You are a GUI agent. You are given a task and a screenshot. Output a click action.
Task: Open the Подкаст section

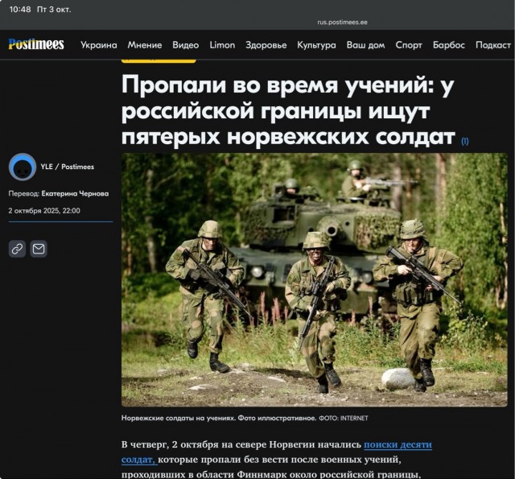493,45
